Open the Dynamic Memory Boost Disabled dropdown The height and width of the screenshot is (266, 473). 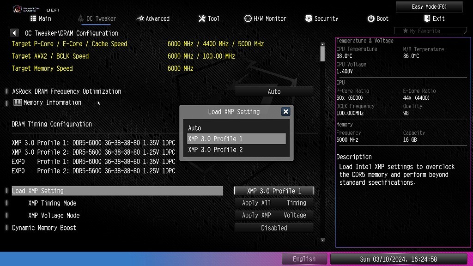pyautogui.click(x=274, y=228)
